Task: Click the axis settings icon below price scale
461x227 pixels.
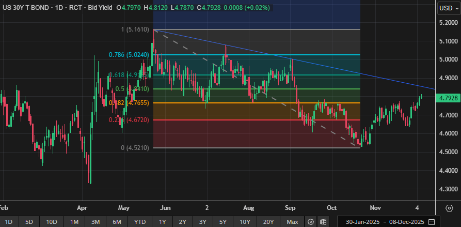Action: 449,208
